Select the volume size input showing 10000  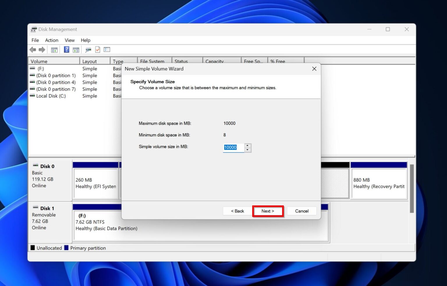[233, 147]
